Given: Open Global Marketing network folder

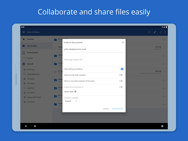Looking at the screenshot, I should (x=37, y=74).
